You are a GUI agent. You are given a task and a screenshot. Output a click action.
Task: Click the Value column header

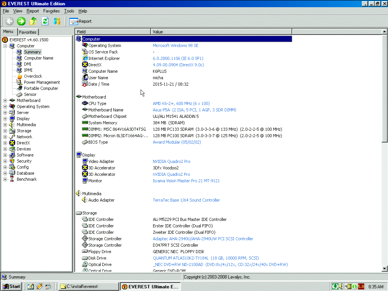tap(221, 32)
